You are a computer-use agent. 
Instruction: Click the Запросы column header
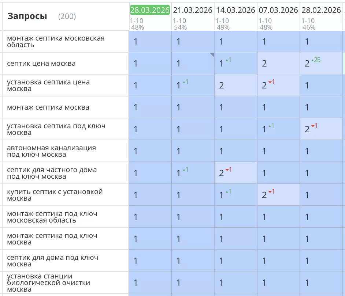tap(27, 16)
